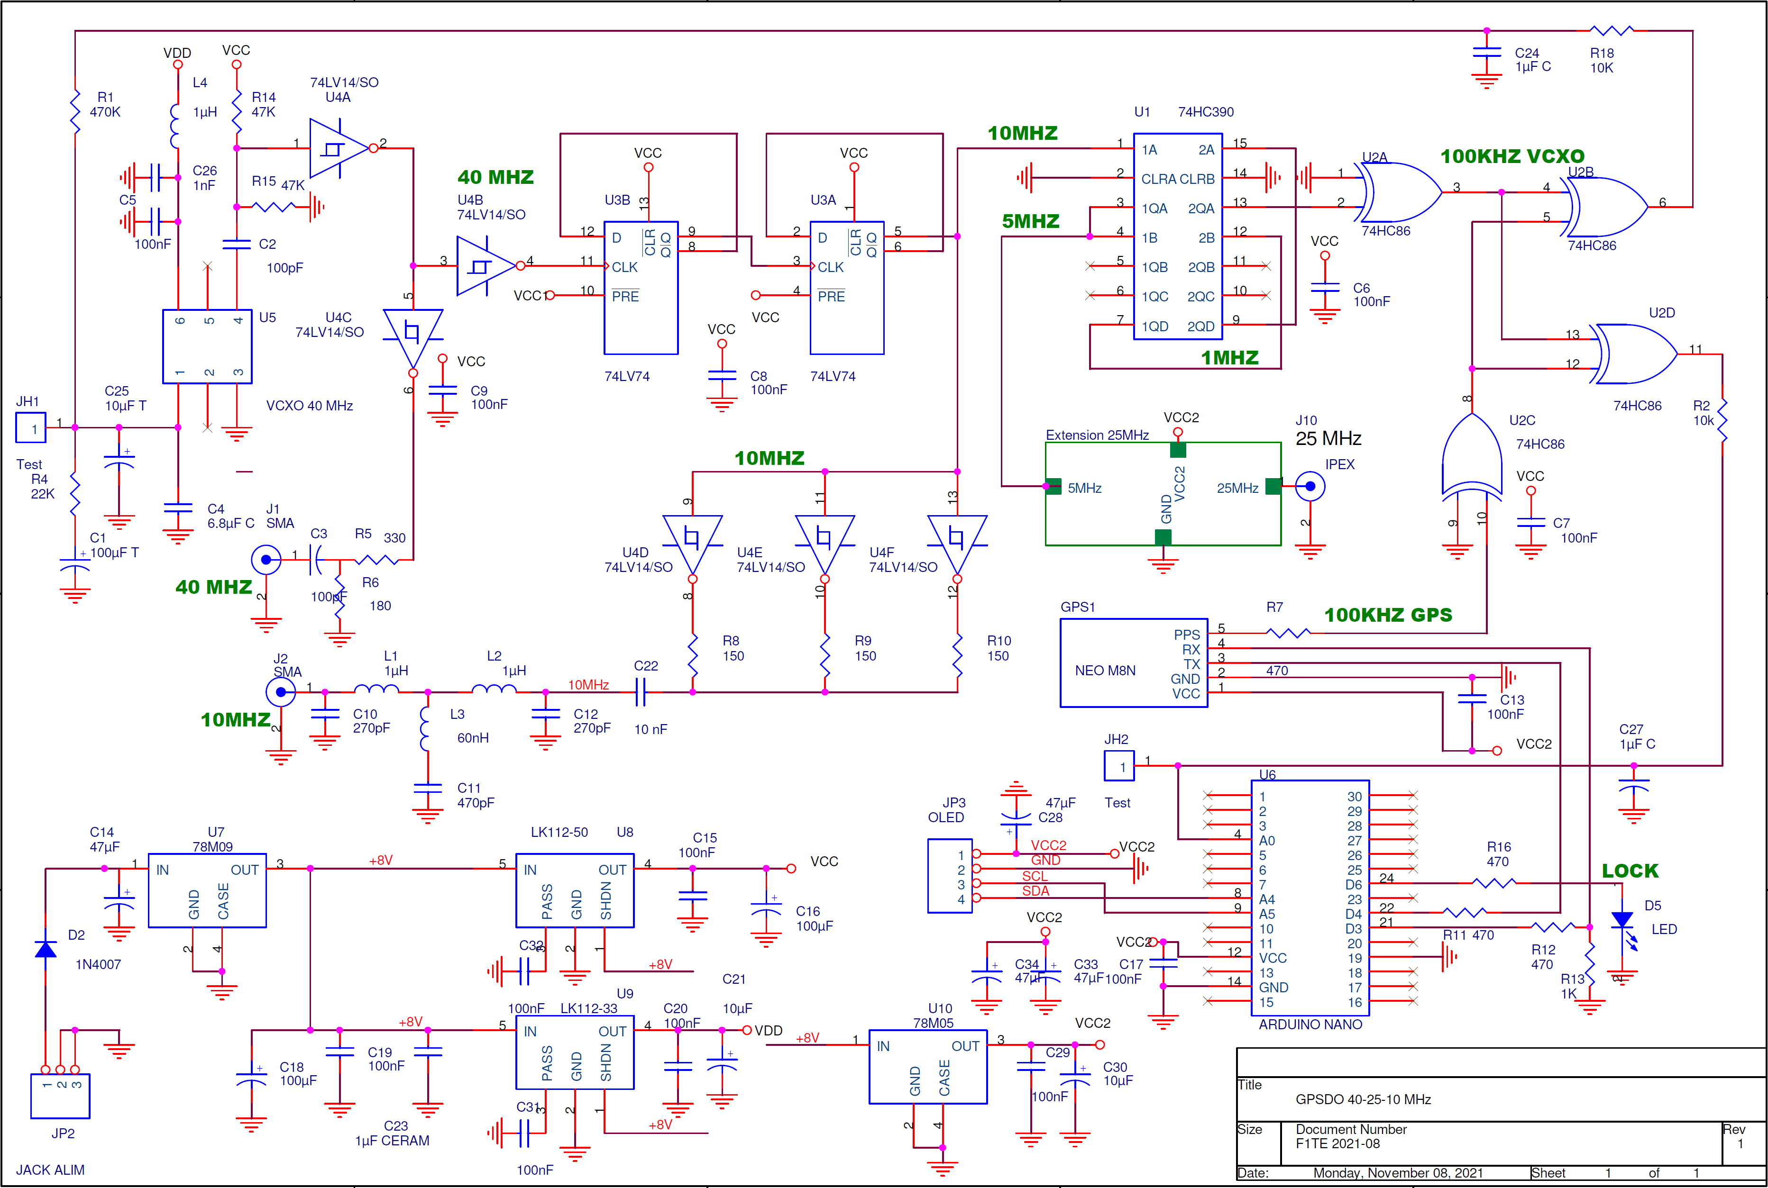The image size is (1768, 1188).
Task: Click the '100KHZ VCXO' green label
Action: coord(1512,157)
